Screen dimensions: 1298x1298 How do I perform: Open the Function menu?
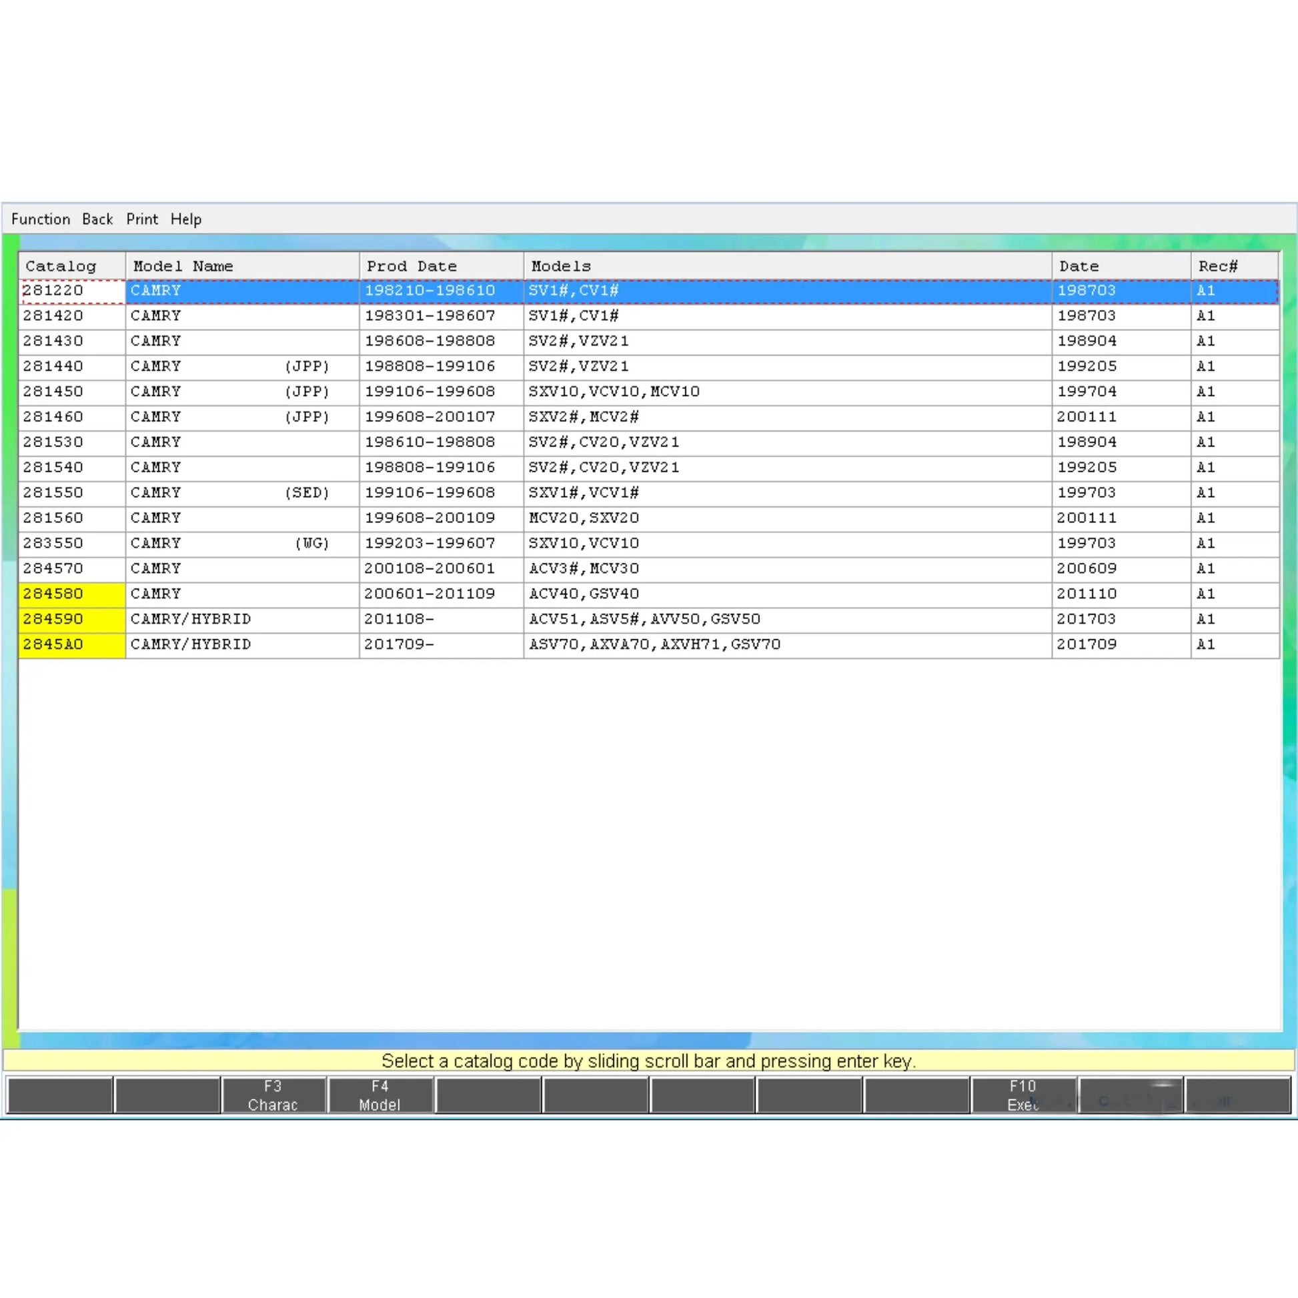coord(40,219)
